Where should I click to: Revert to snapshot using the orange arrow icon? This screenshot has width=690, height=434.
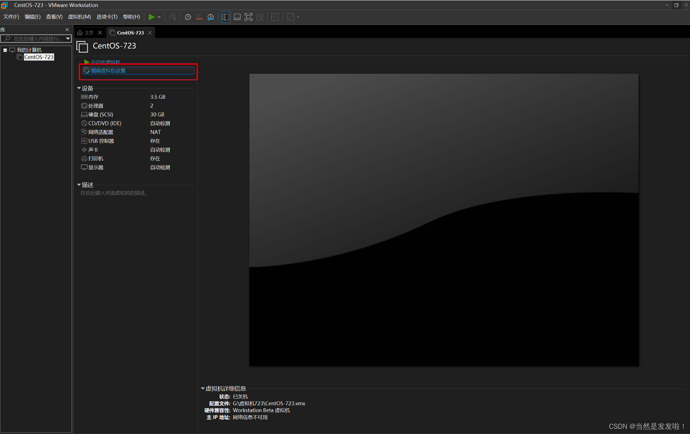pyautogui.click(x=199, y=17)
